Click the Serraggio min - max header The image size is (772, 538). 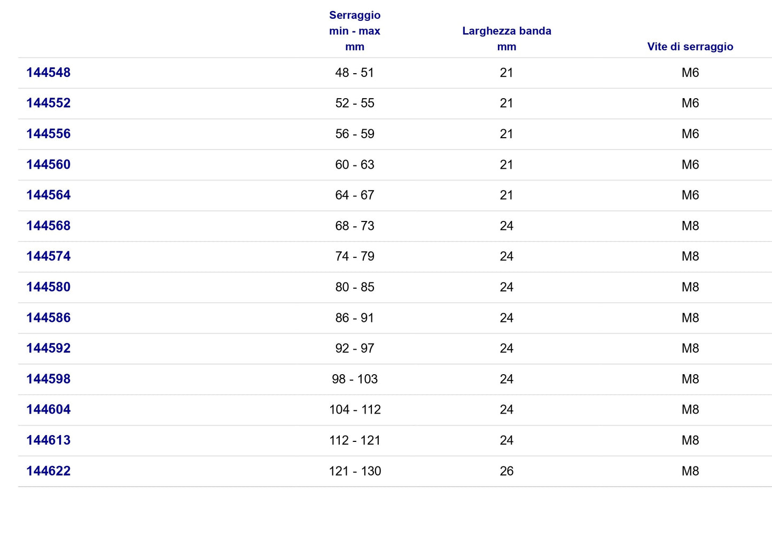pyautogui.click(x=355, y=31)
